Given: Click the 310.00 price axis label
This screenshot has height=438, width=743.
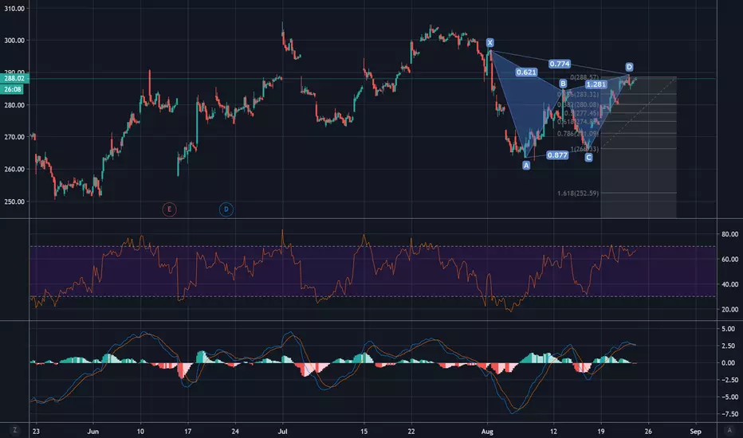Looking at the screenshot, I should pos(14,9).
